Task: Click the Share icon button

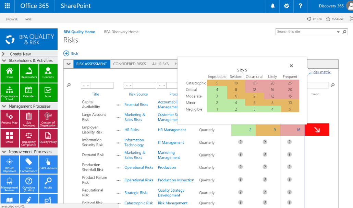Action: coord(314,19)
